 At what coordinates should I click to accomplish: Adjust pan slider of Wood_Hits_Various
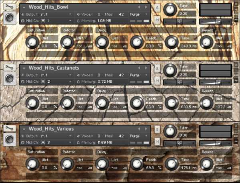(x=180, y=143)
